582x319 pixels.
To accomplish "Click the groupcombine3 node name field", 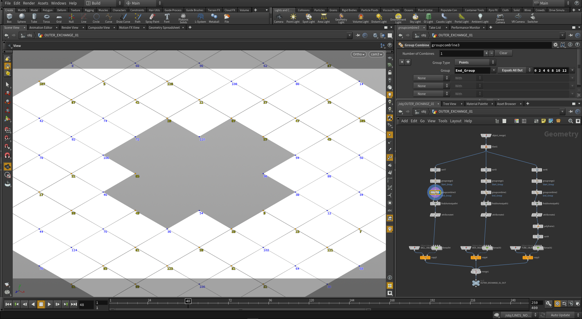I will click(x=490, y=45).
